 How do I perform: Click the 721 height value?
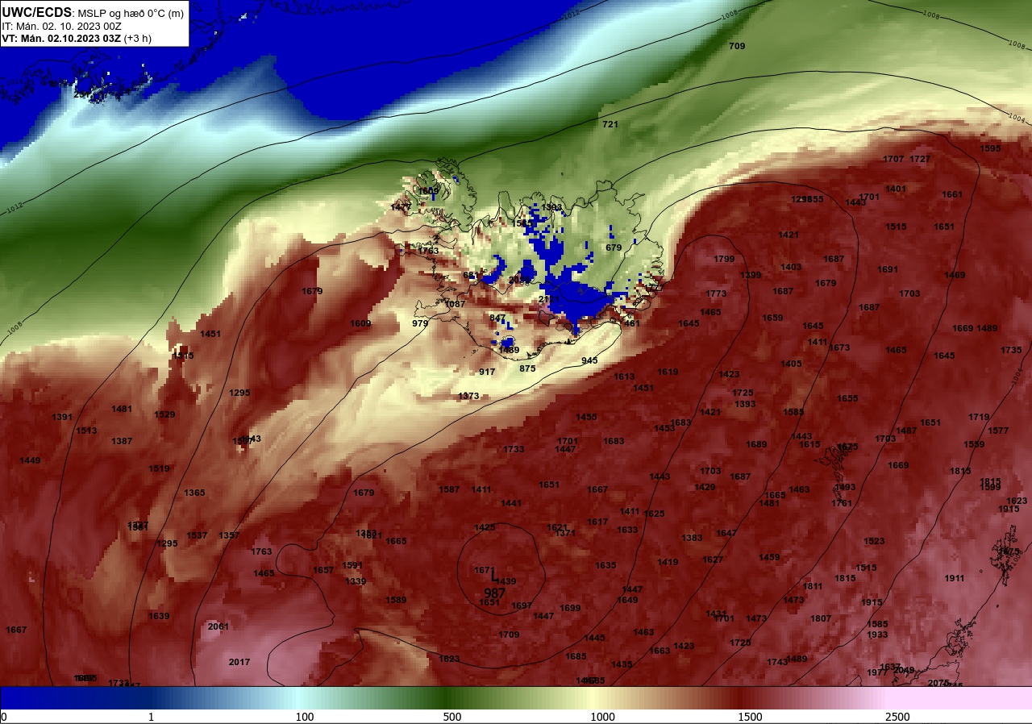610,124
